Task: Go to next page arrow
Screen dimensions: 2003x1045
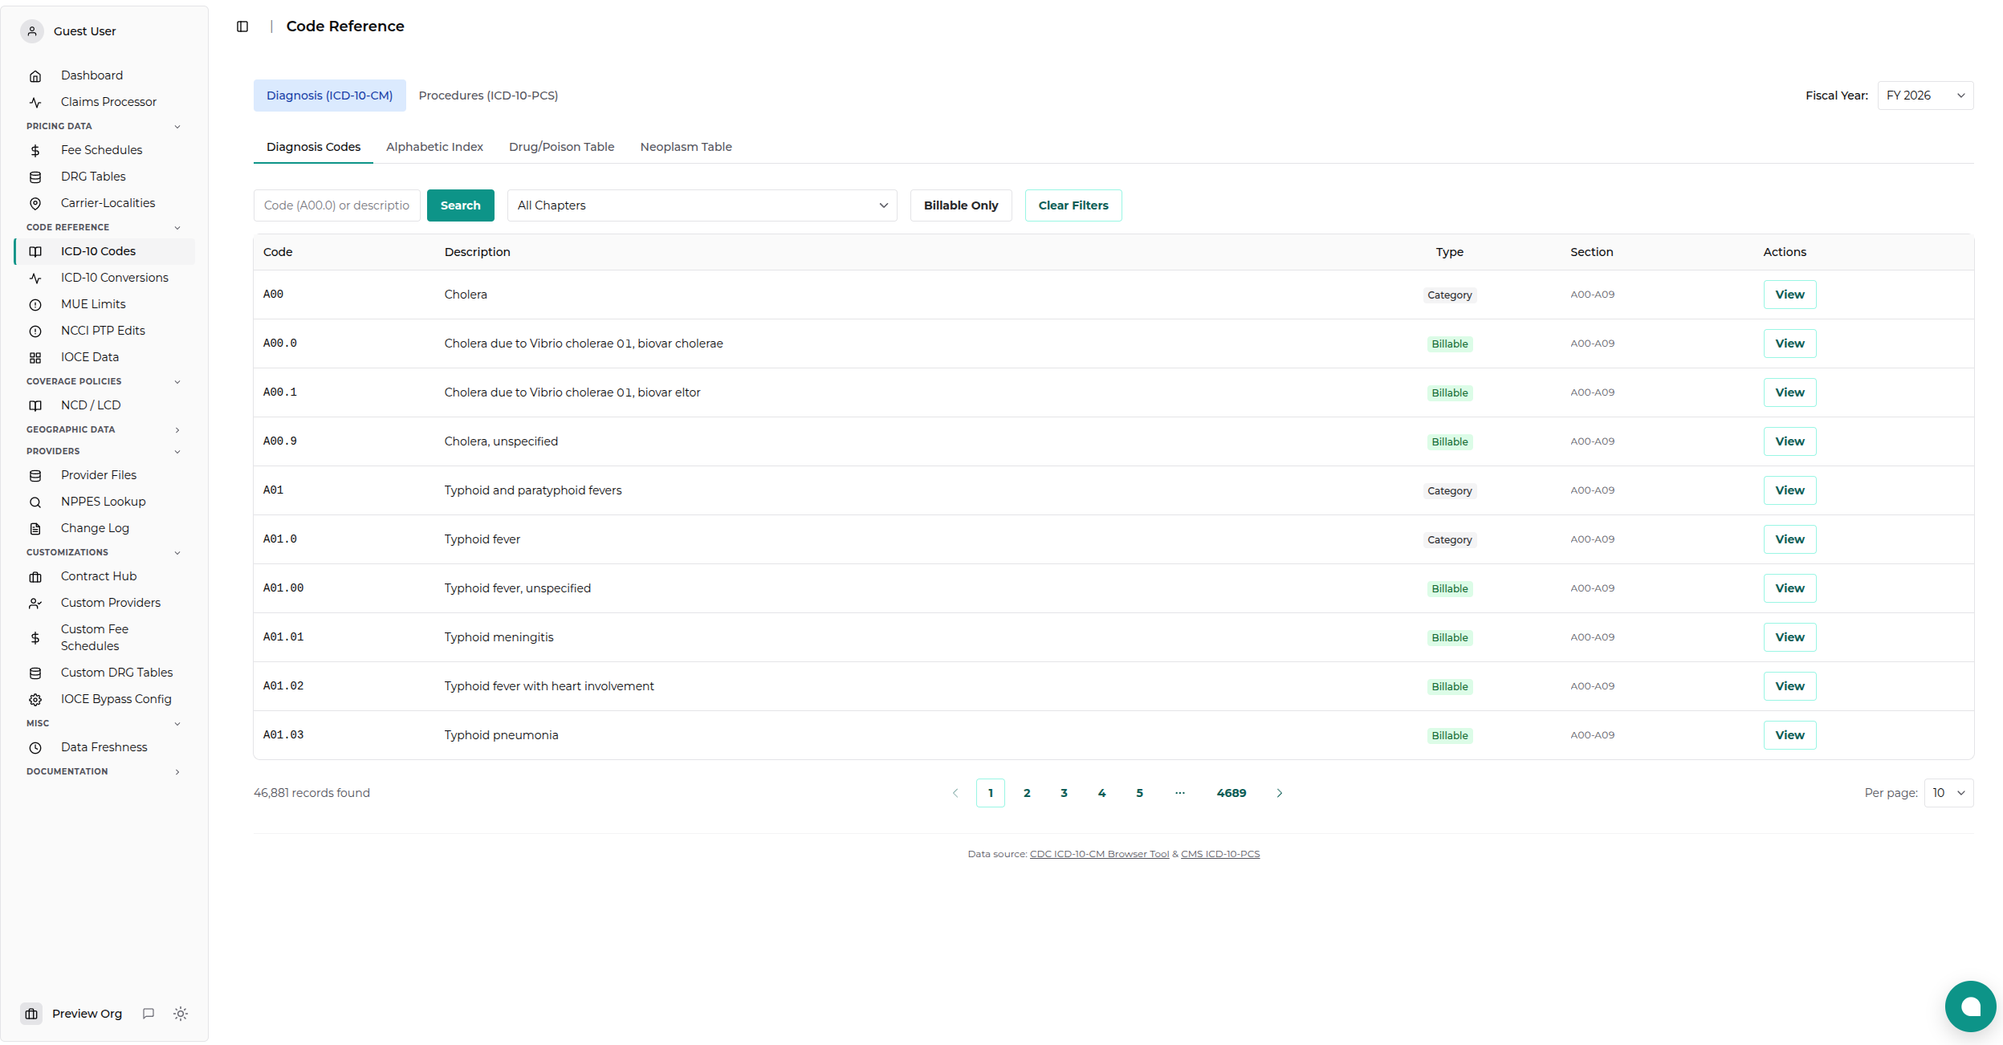Action: [1280, 793]
